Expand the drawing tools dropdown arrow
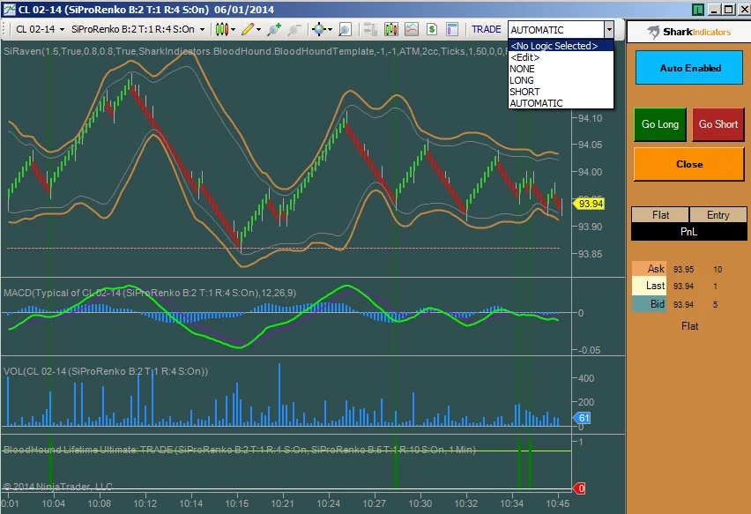Screen dimensions: 751x514 258,30
